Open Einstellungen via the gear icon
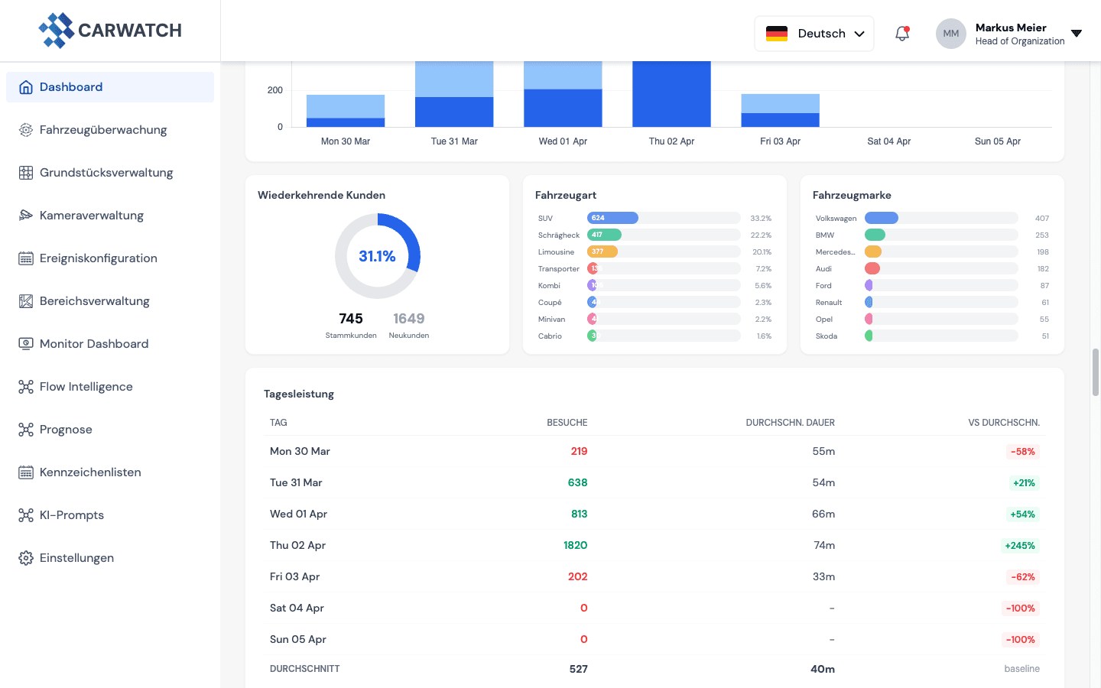The width and height of the screenshot is (1101, 688). pyautogui.click(x=26, y=557)
